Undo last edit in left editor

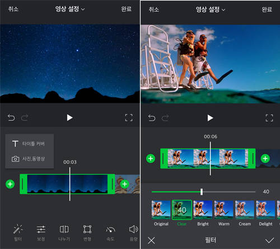point(11,118)
